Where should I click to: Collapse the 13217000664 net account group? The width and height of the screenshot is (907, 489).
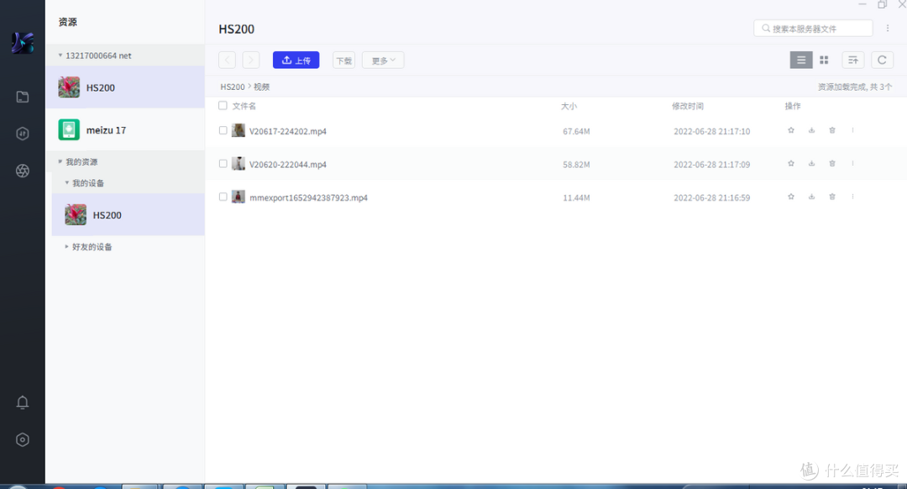[x=60, y=55]
